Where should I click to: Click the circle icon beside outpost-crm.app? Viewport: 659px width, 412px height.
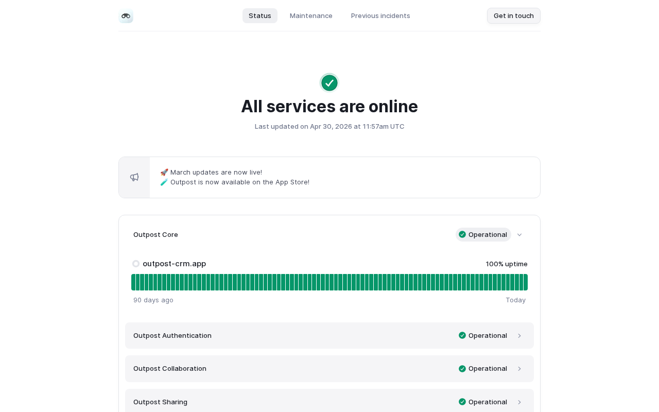136,264
